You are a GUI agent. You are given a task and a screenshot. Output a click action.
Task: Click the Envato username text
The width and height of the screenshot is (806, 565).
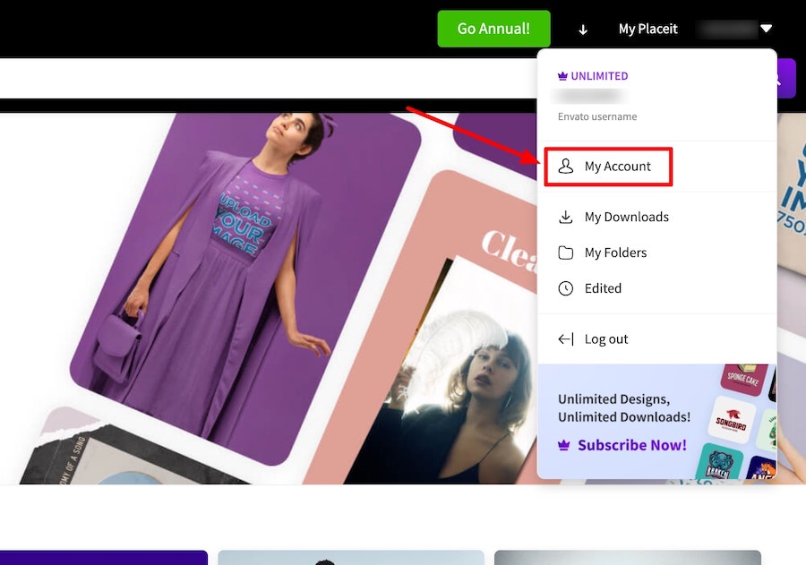click(597, 116)
